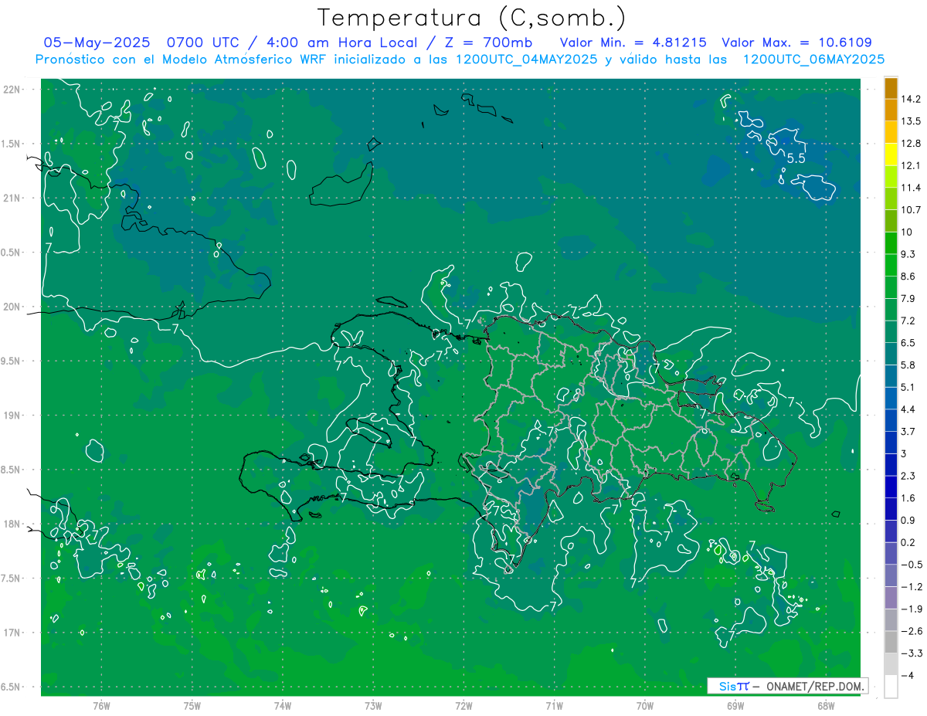The image size is (927, 716).
Task: Click legend value "3.7"
Action: click(x=909, y=431)
